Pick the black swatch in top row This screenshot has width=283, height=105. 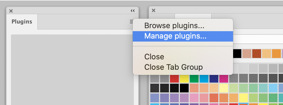(x=237, y=54)
